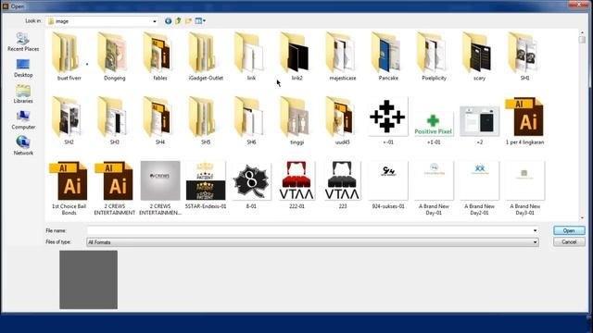
Task: Select the +2 file thumbnail
Action: point(479,121)
